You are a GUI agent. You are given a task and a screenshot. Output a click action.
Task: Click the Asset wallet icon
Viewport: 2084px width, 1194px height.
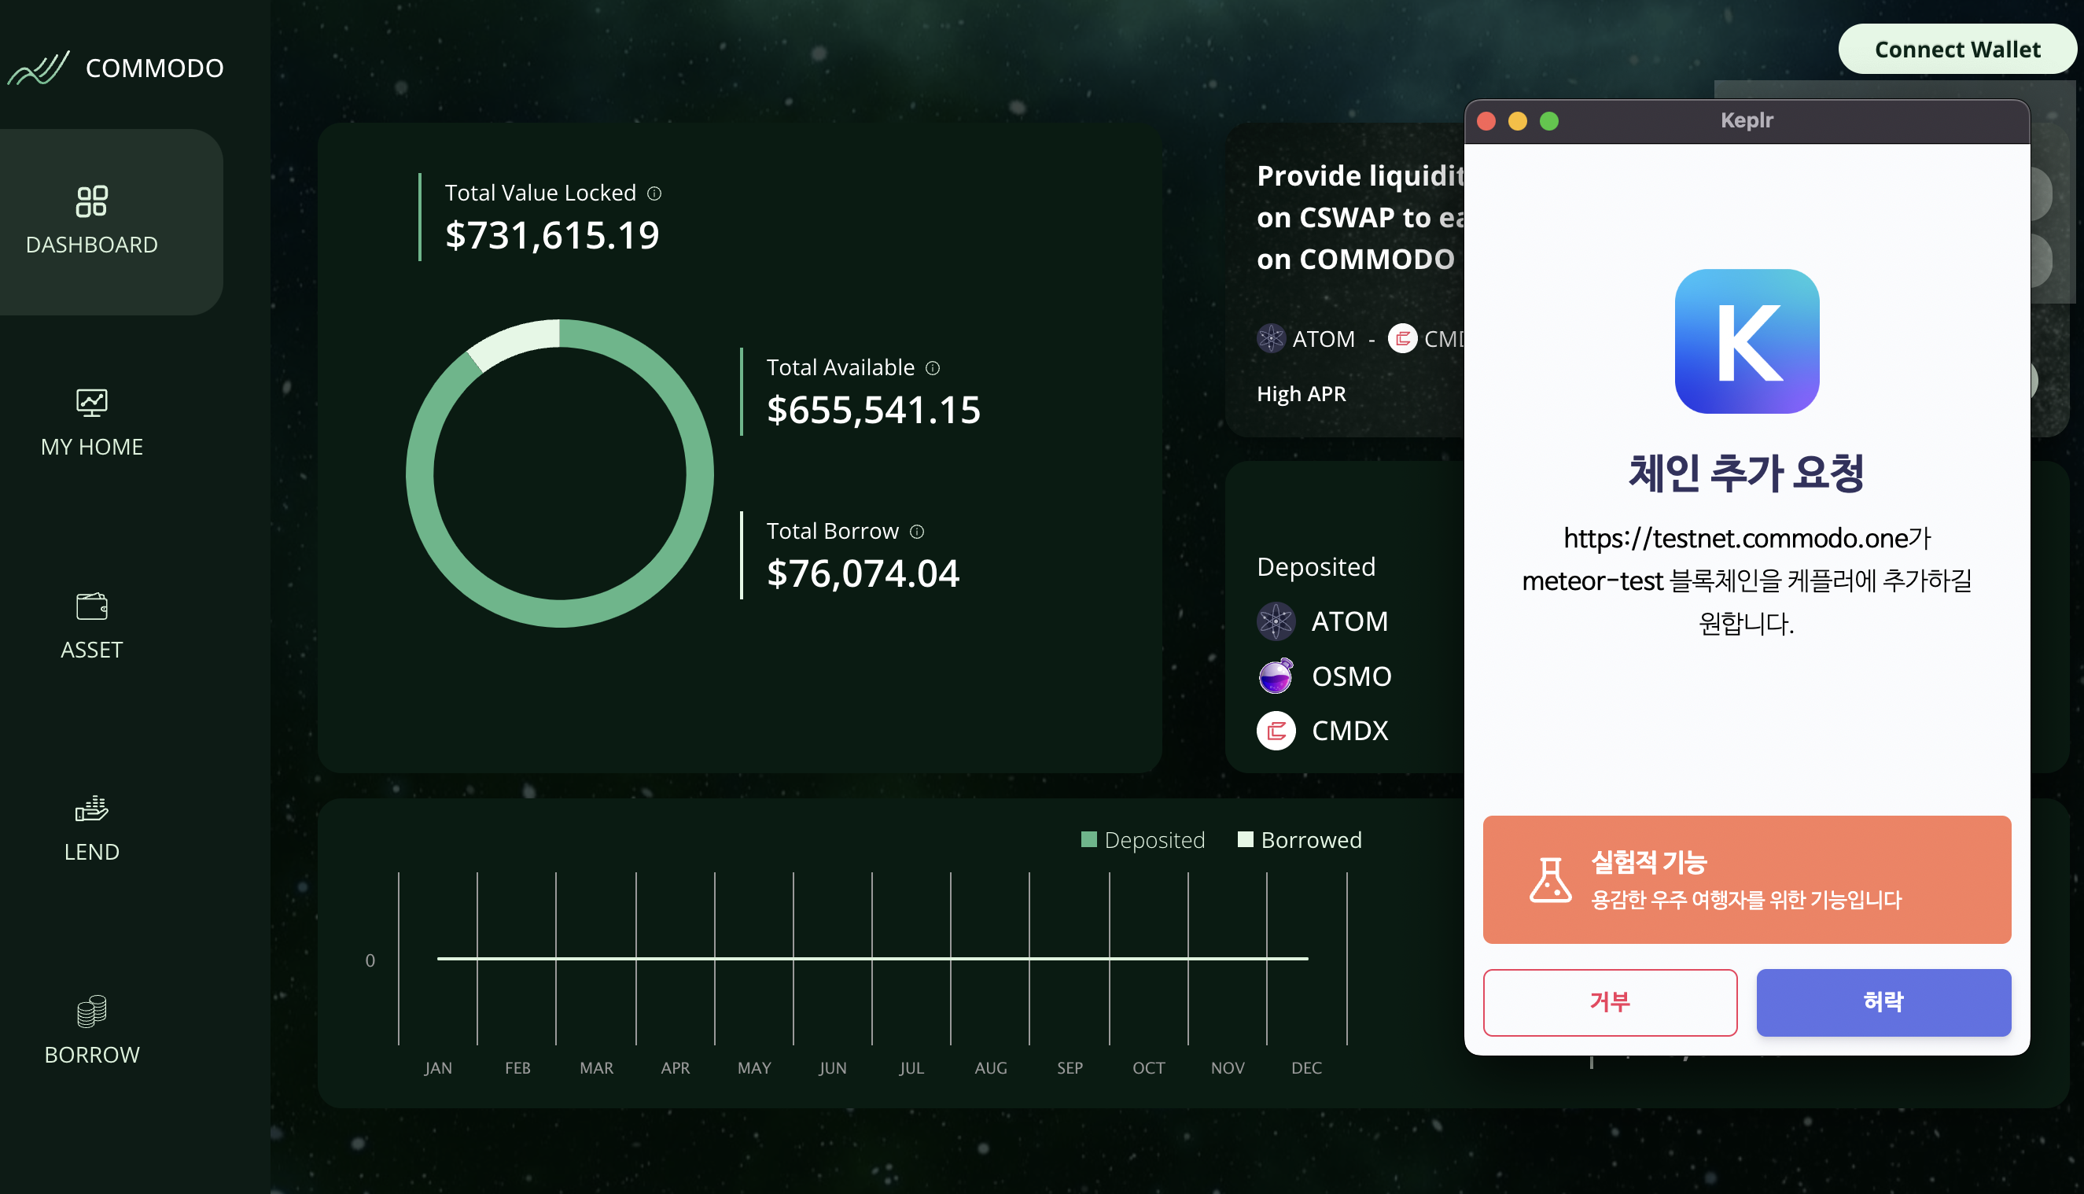click(x=92, y=607)
